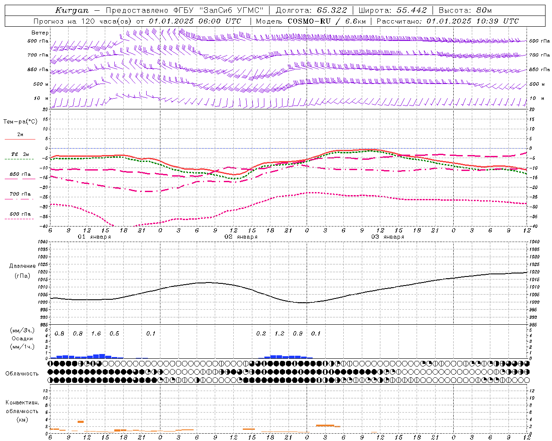Click 'Прогноз на 120 часа(ов)' forecast text
This screenshot has width=552, height=441.
coord(83,21)
